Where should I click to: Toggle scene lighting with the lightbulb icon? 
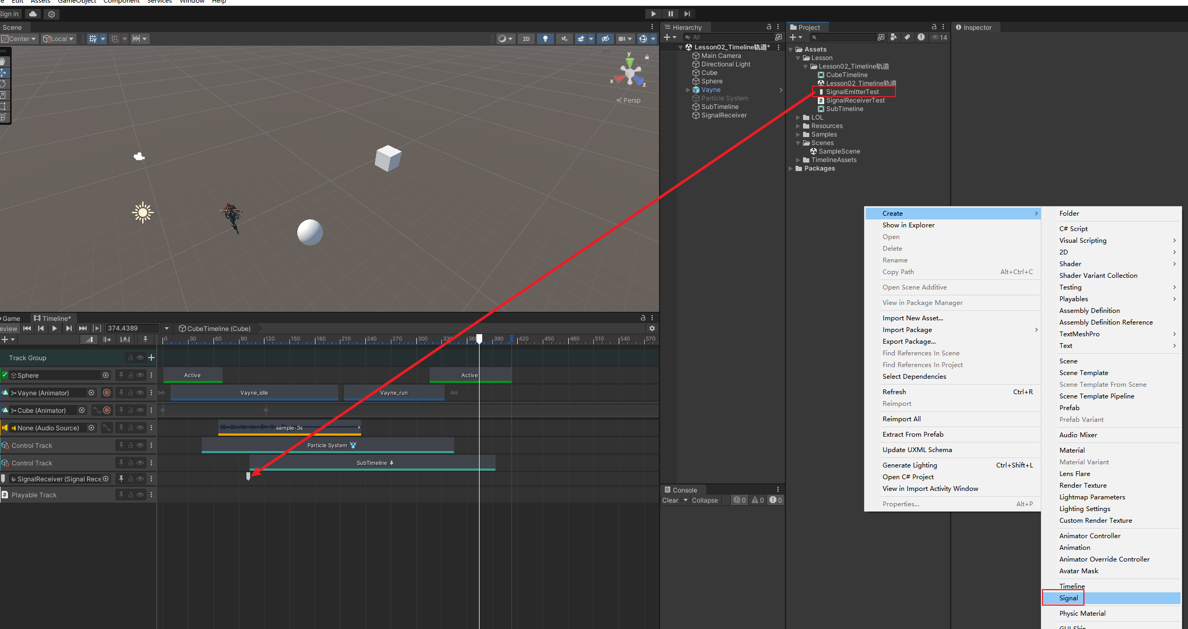tap(545, 39)
